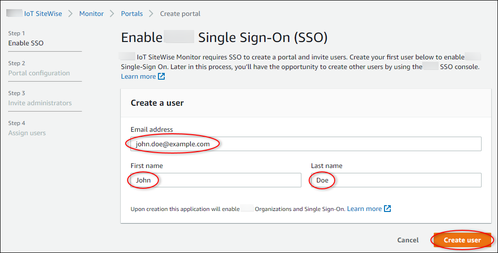
Task: Open the IoT SiteWise breadcrumb link
Action: coord(43,14)
